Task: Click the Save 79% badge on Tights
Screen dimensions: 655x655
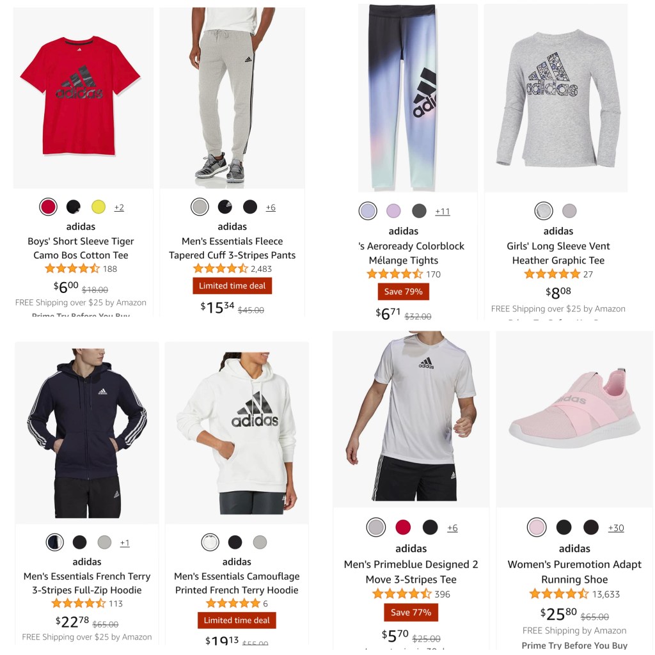Action: tap(403, 292)
